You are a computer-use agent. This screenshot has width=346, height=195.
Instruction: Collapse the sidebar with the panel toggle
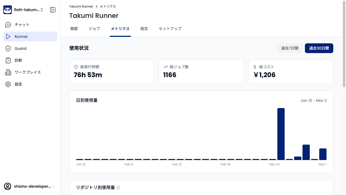[53, 9]
